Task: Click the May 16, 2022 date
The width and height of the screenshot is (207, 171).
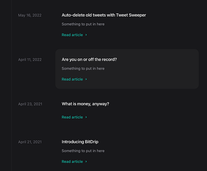Action: coord(30,15)
